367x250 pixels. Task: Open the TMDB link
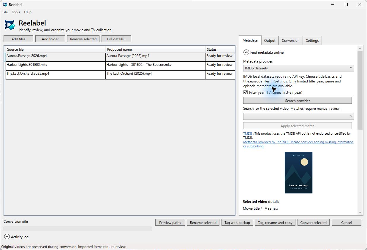[247, 133]
